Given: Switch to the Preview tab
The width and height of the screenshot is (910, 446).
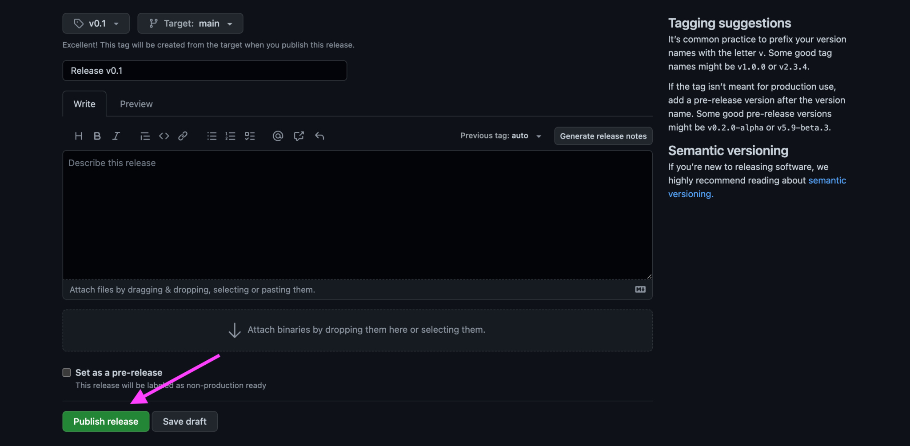Looking at the screenshot, I should point(136,104).
